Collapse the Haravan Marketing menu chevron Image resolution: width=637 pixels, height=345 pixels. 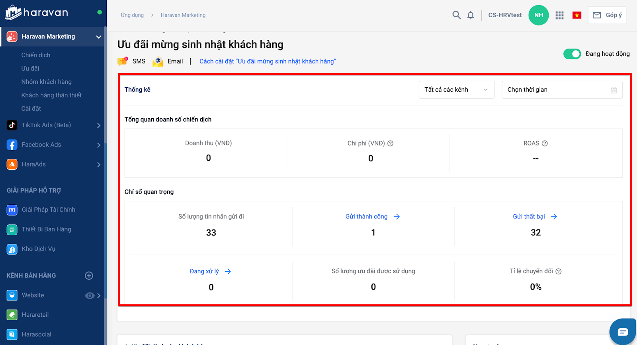click(x=99, y=37)
